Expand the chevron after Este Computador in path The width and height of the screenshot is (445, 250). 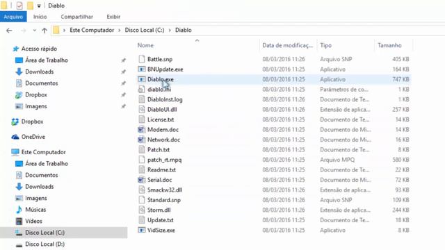pos(120,30)
